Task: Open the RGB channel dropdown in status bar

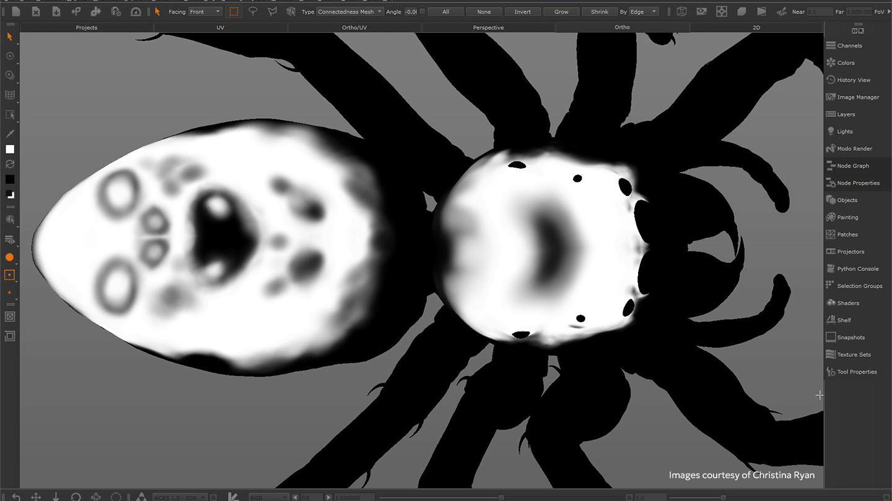Action: point(268,497)
